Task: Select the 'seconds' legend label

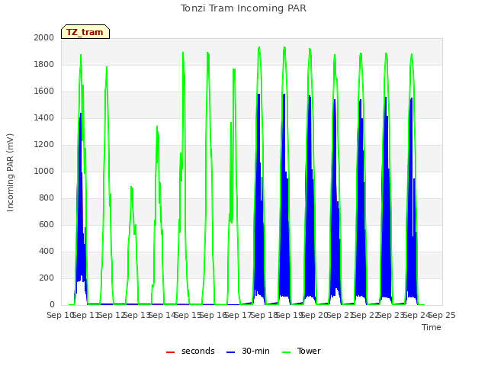Action: pyautogui.click(x=198, y=351)
